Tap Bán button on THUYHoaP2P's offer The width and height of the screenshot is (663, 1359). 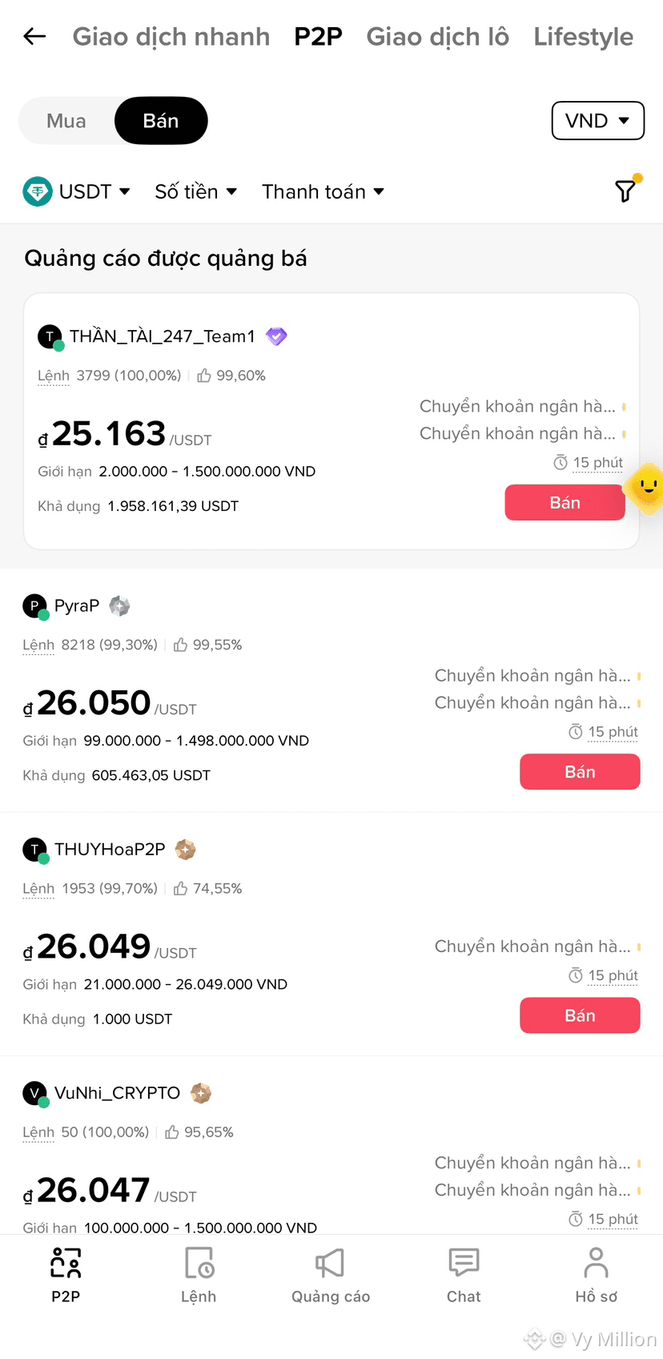tap(580, 1015)
